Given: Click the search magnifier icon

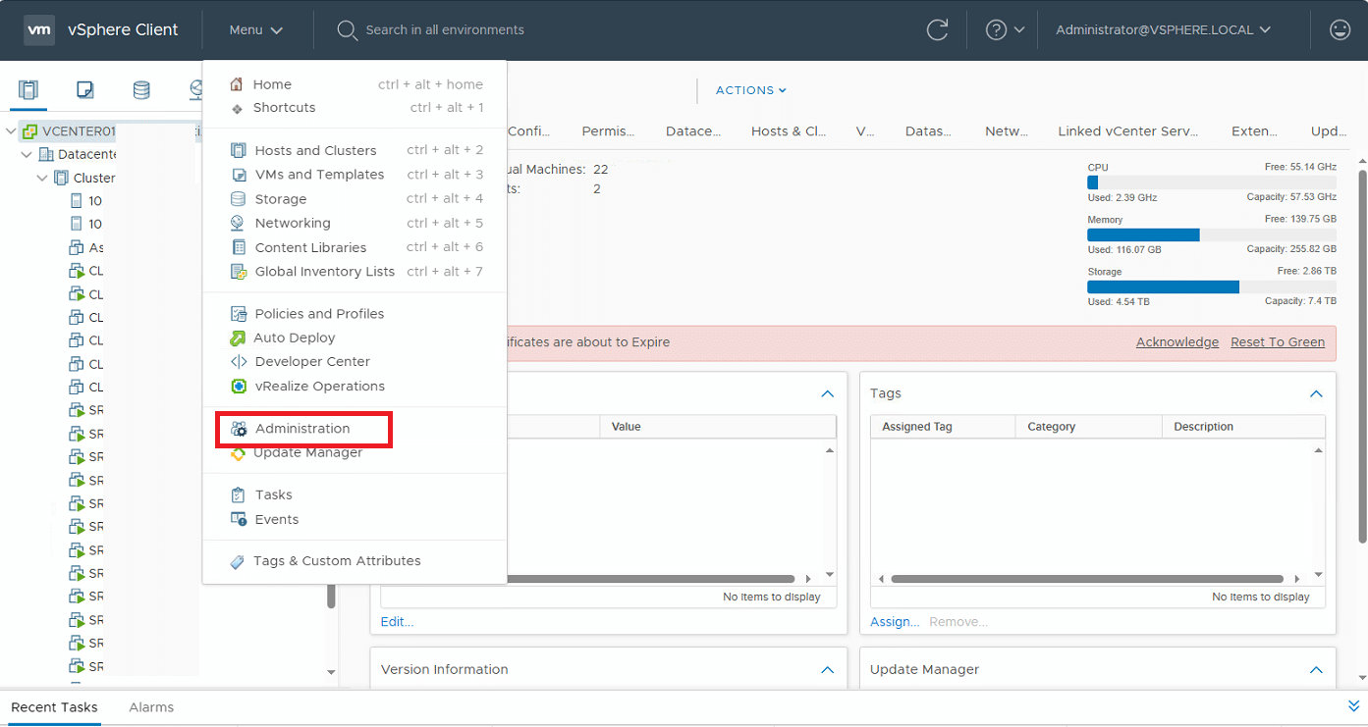Looking at the screenshot, I should 347,30.
